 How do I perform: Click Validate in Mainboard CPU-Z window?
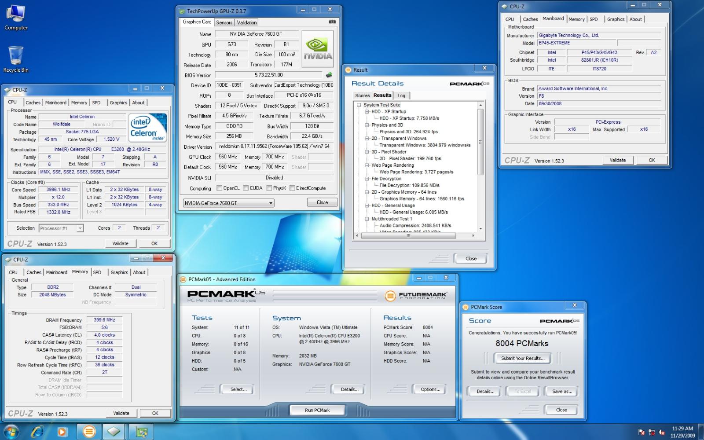tap(618, 160)
